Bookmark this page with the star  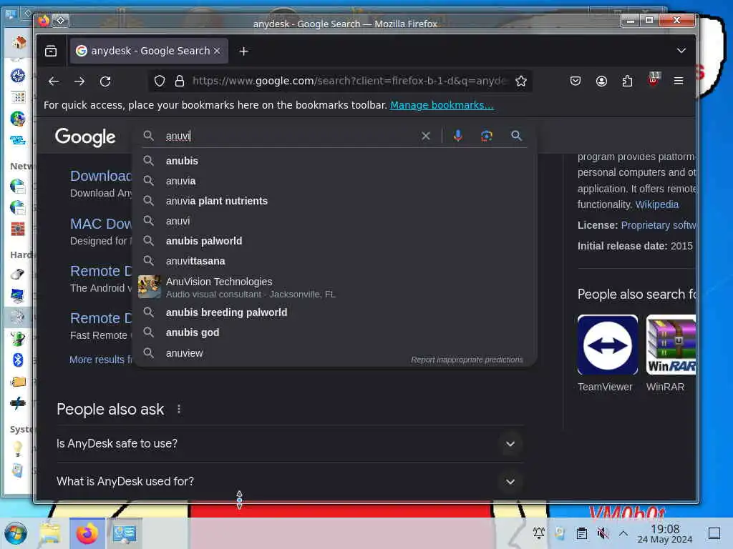point(521,81)
